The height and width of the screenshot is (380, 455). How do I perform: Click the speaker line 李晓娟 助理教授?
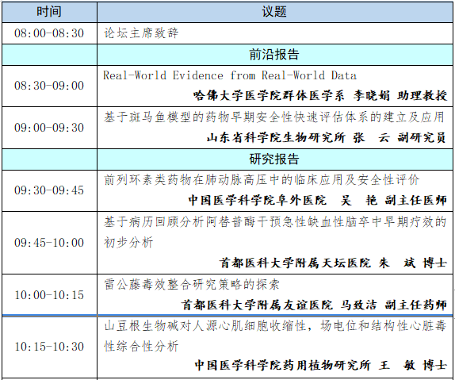click(x=319, y=95)
